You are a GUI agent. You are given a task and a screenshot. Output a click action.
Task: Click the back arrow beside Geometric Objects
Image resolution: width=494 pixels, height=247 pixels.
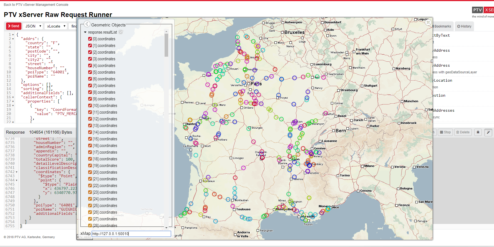87,24
